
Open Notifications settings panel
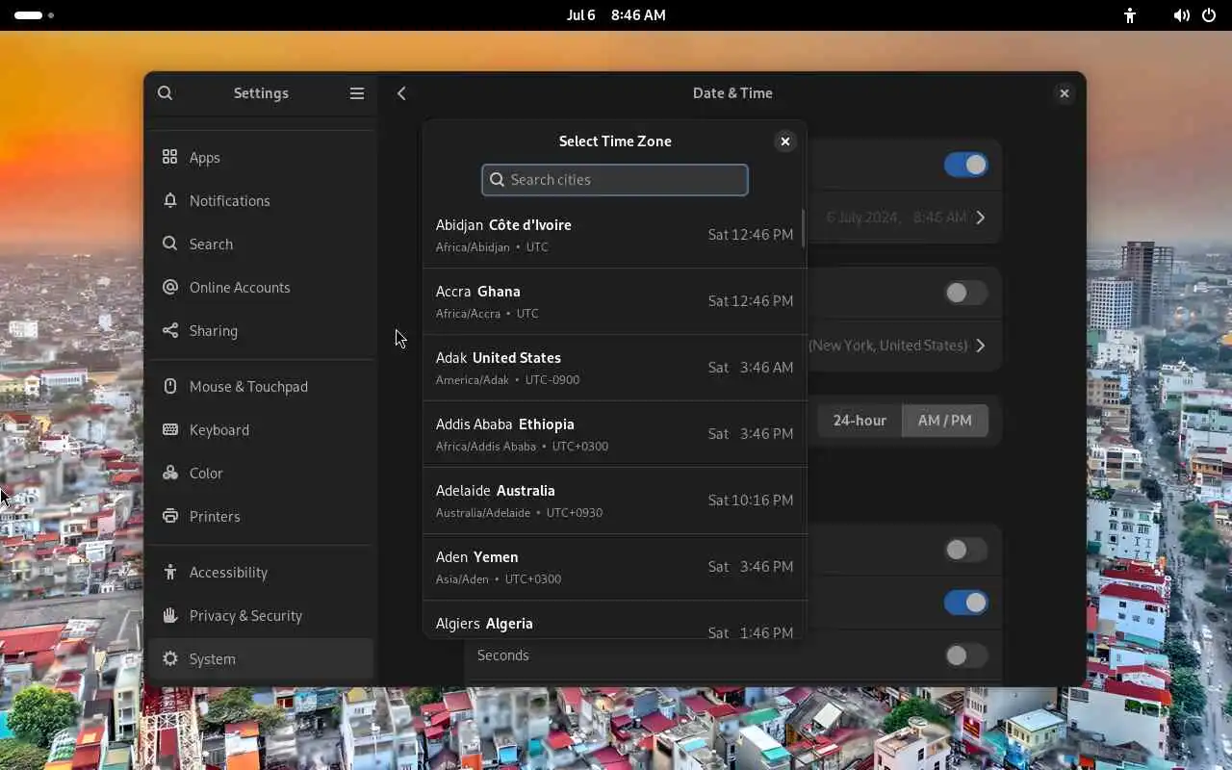point(261,200)
